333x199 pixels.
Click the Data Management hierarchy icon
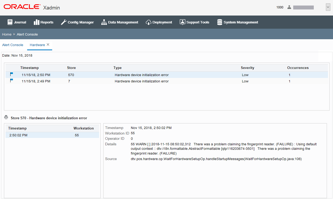[104, 22]
